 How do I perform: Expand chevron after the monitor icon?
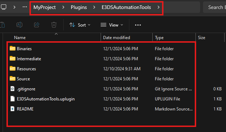click(14, 7)
